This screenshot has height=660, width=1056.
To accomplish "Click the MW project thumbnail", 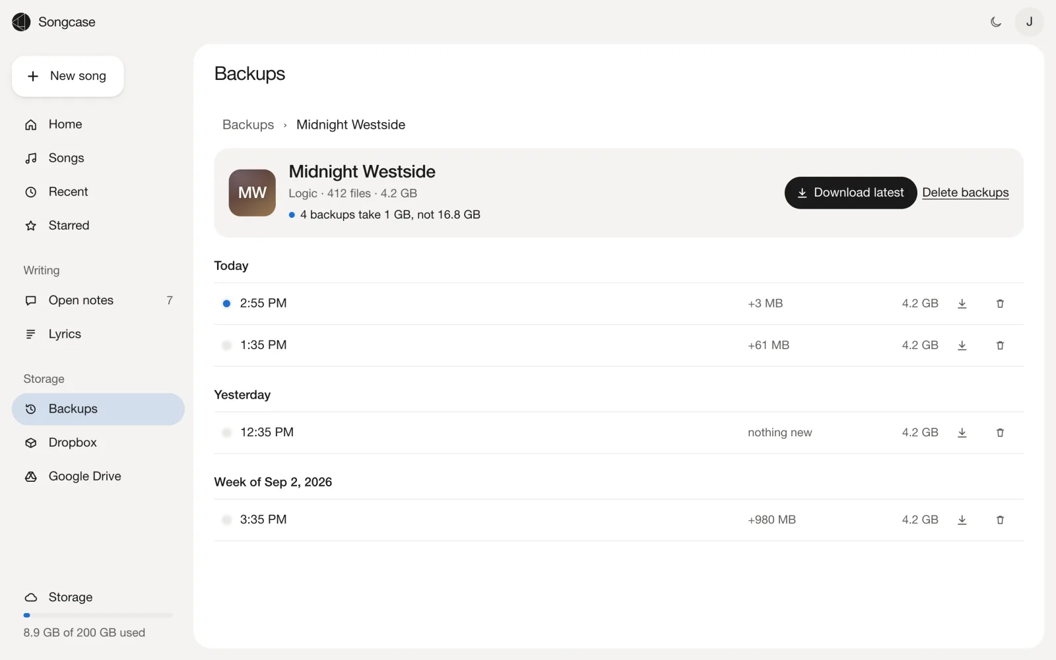I will (252, 193).
